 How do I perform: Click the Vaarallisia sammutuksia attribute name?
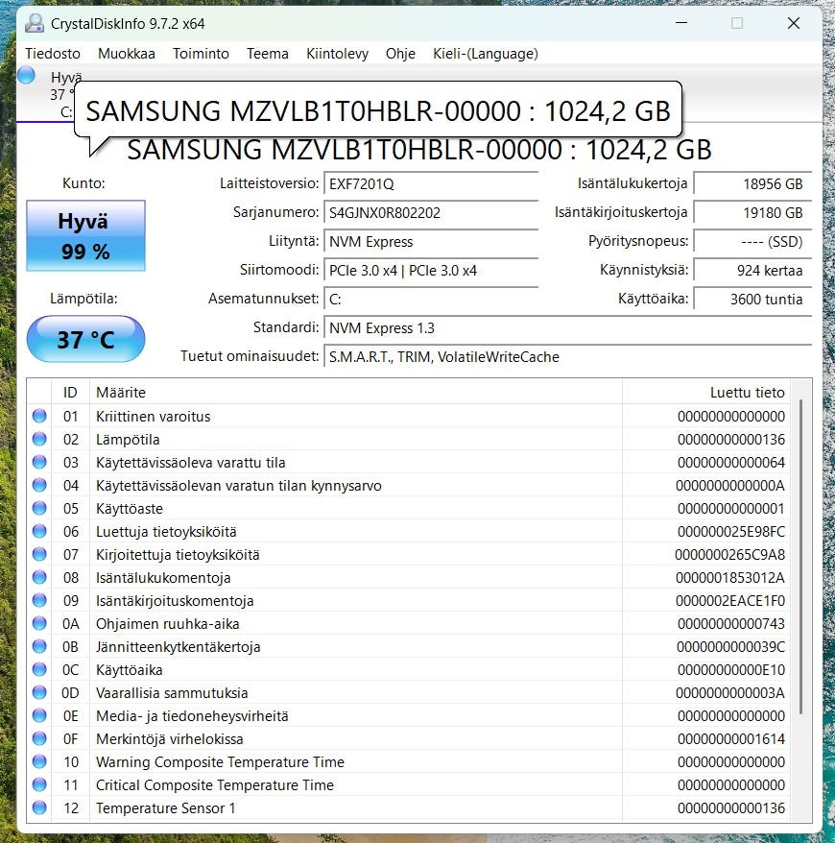click(172, 693)
